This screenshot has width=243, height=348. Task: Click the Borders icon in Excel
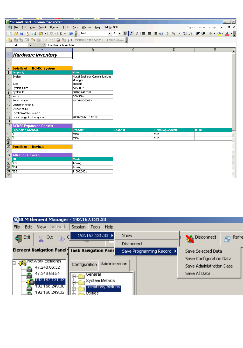click(211, 33)
